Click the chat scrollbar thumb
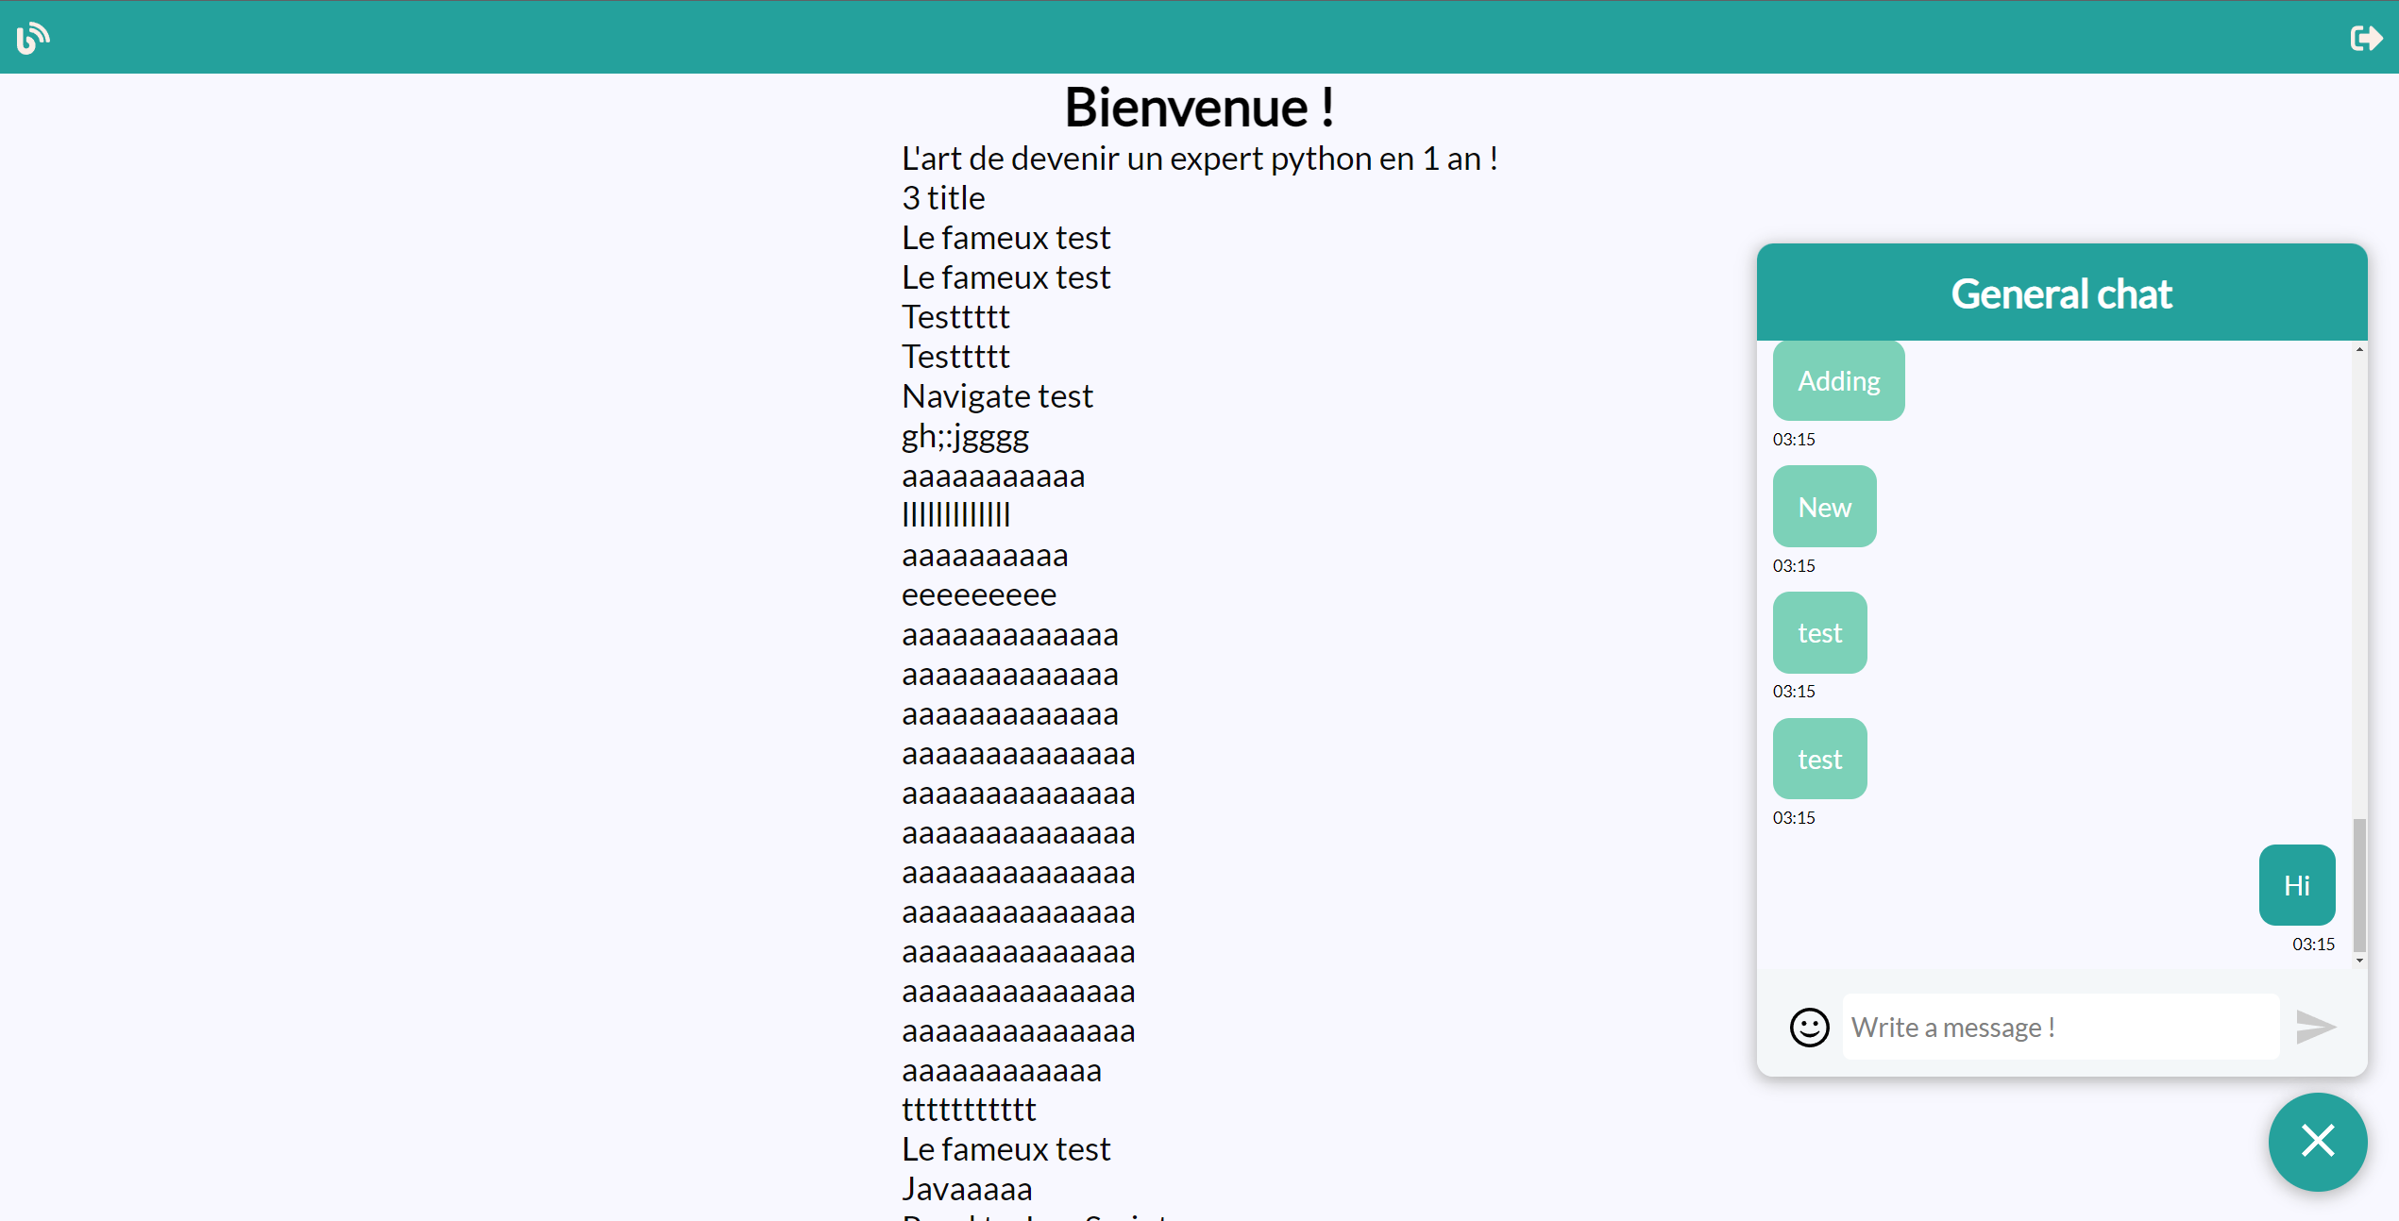The image size is (2399, 1221). pyautogui.click(x=2359, y=885)
